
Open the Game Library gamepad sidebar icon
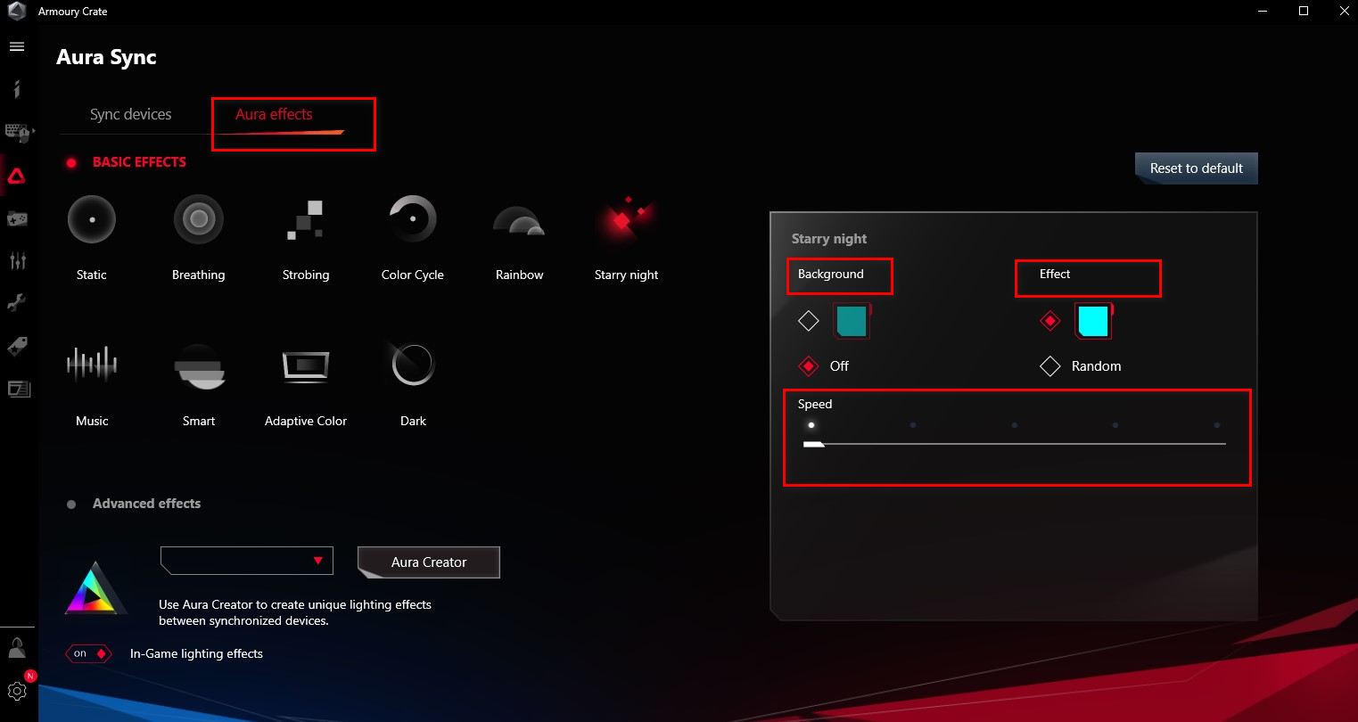(17, 218)
